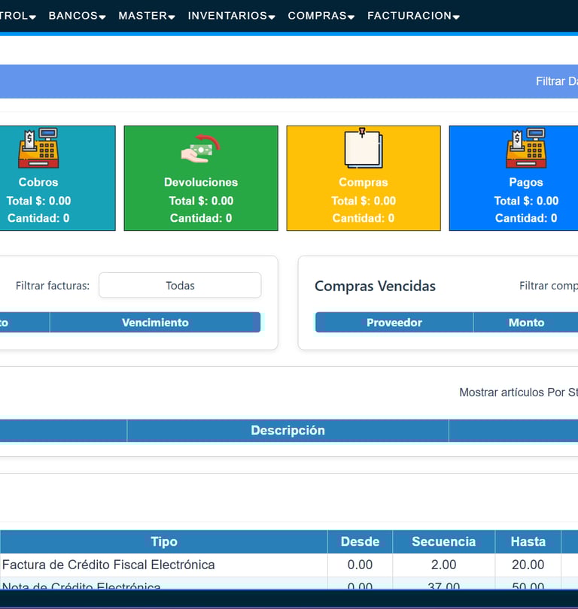Click Devoluciones Cantidad: 0
The image size is (578, 609).
(x=201, y=218)
